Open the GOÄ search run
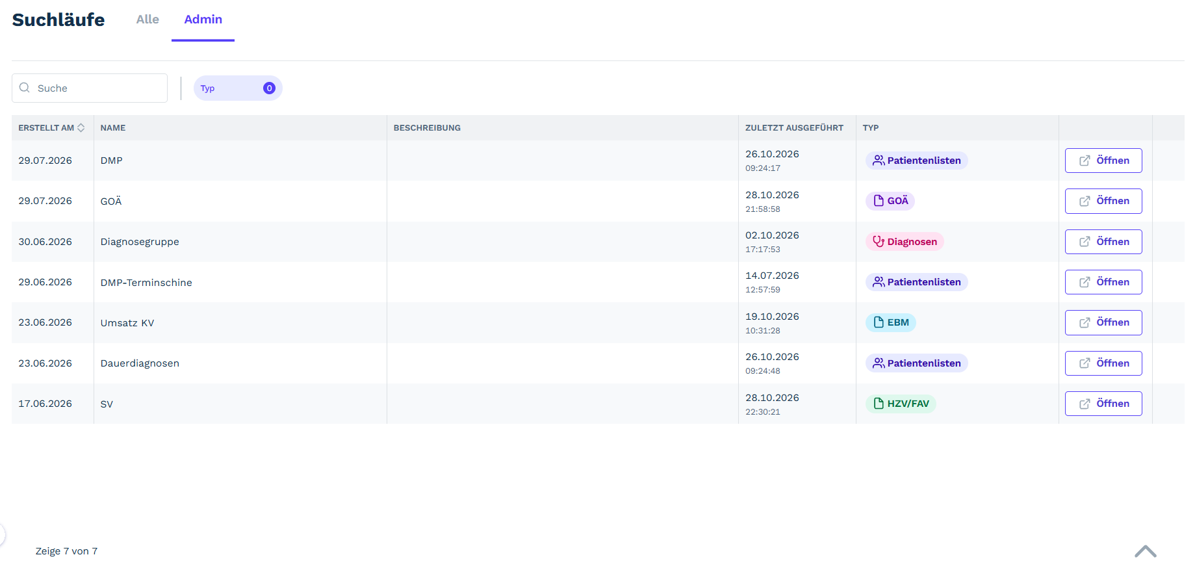The width and height of the screenshot is (1195, 583). pyautogui.click(x=1103, y=201)
